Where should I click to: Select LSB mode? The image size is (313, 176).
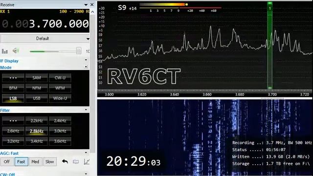(x=13, y=98)
